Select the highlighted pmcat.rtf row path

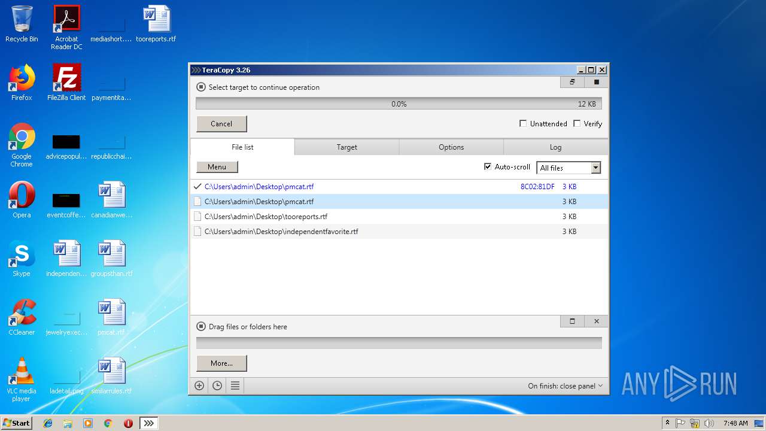[259, 202]
